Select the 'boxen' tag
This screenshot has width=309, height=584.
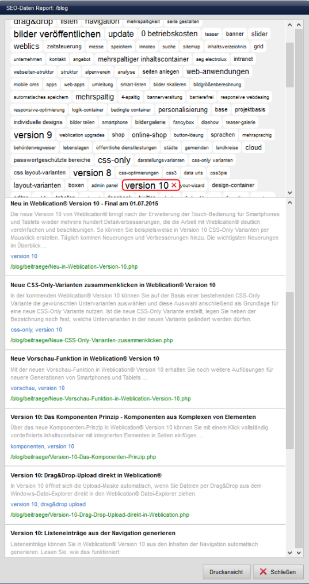click(x=77, y=185)
